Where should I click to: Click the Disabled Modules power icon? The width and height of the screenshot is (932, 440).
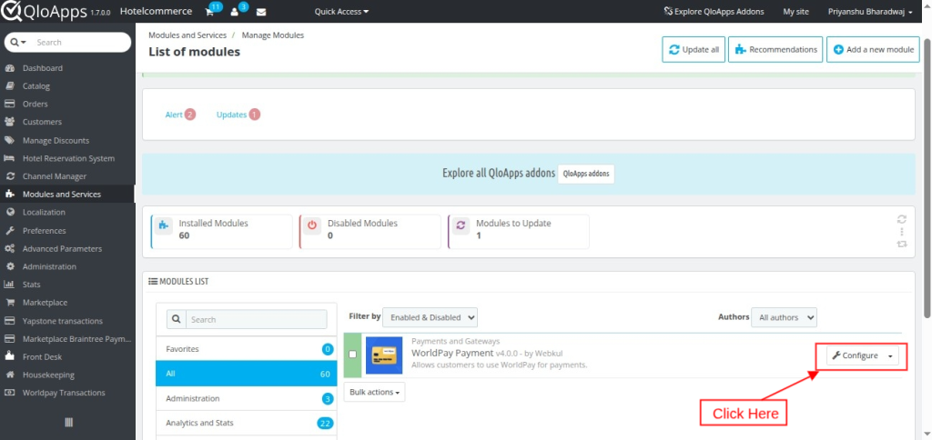coord(311,225)
